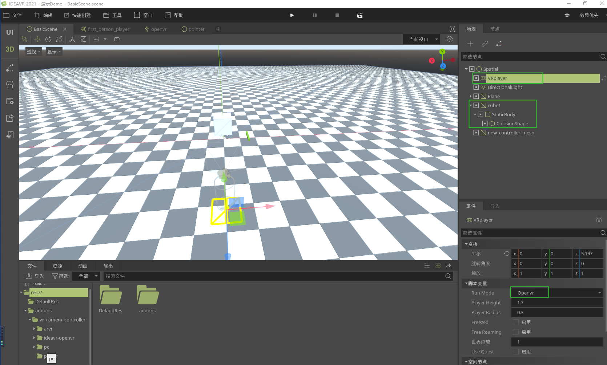Image resolution: width=607 pixels, height=365 pixels.
Task: Open the 透视 perspective dropdown
Action: pyautogui.click(x=33, y=52)
